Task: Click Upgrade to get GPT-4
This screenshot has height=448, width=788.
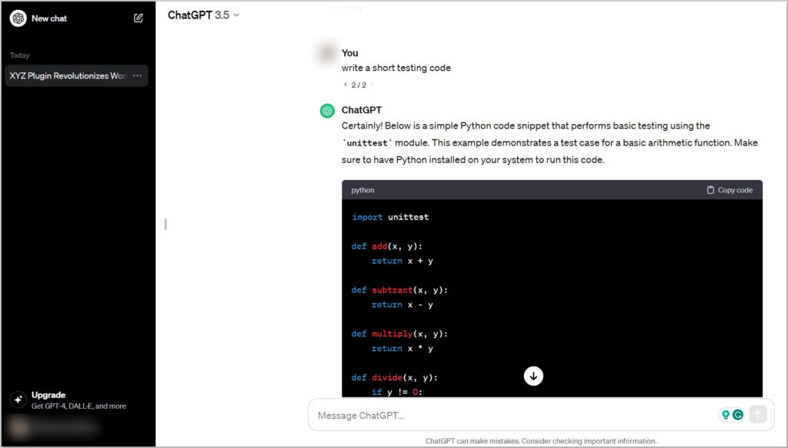Action: pyautogui.click(x=78, y=400)
